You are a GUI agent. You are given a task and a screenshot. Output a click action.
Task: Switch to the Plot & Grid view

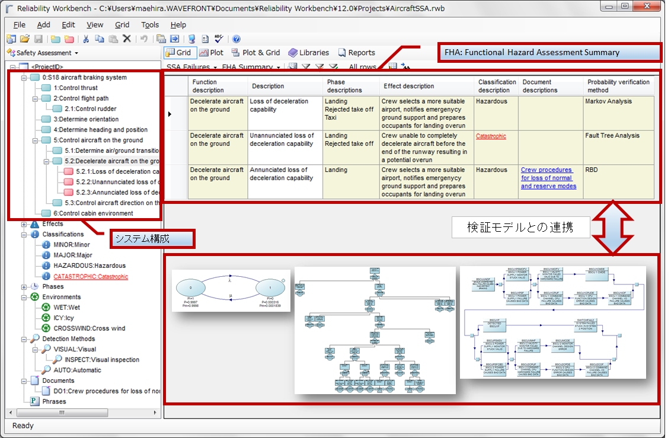pyautogui.click(x=256, y=53)
